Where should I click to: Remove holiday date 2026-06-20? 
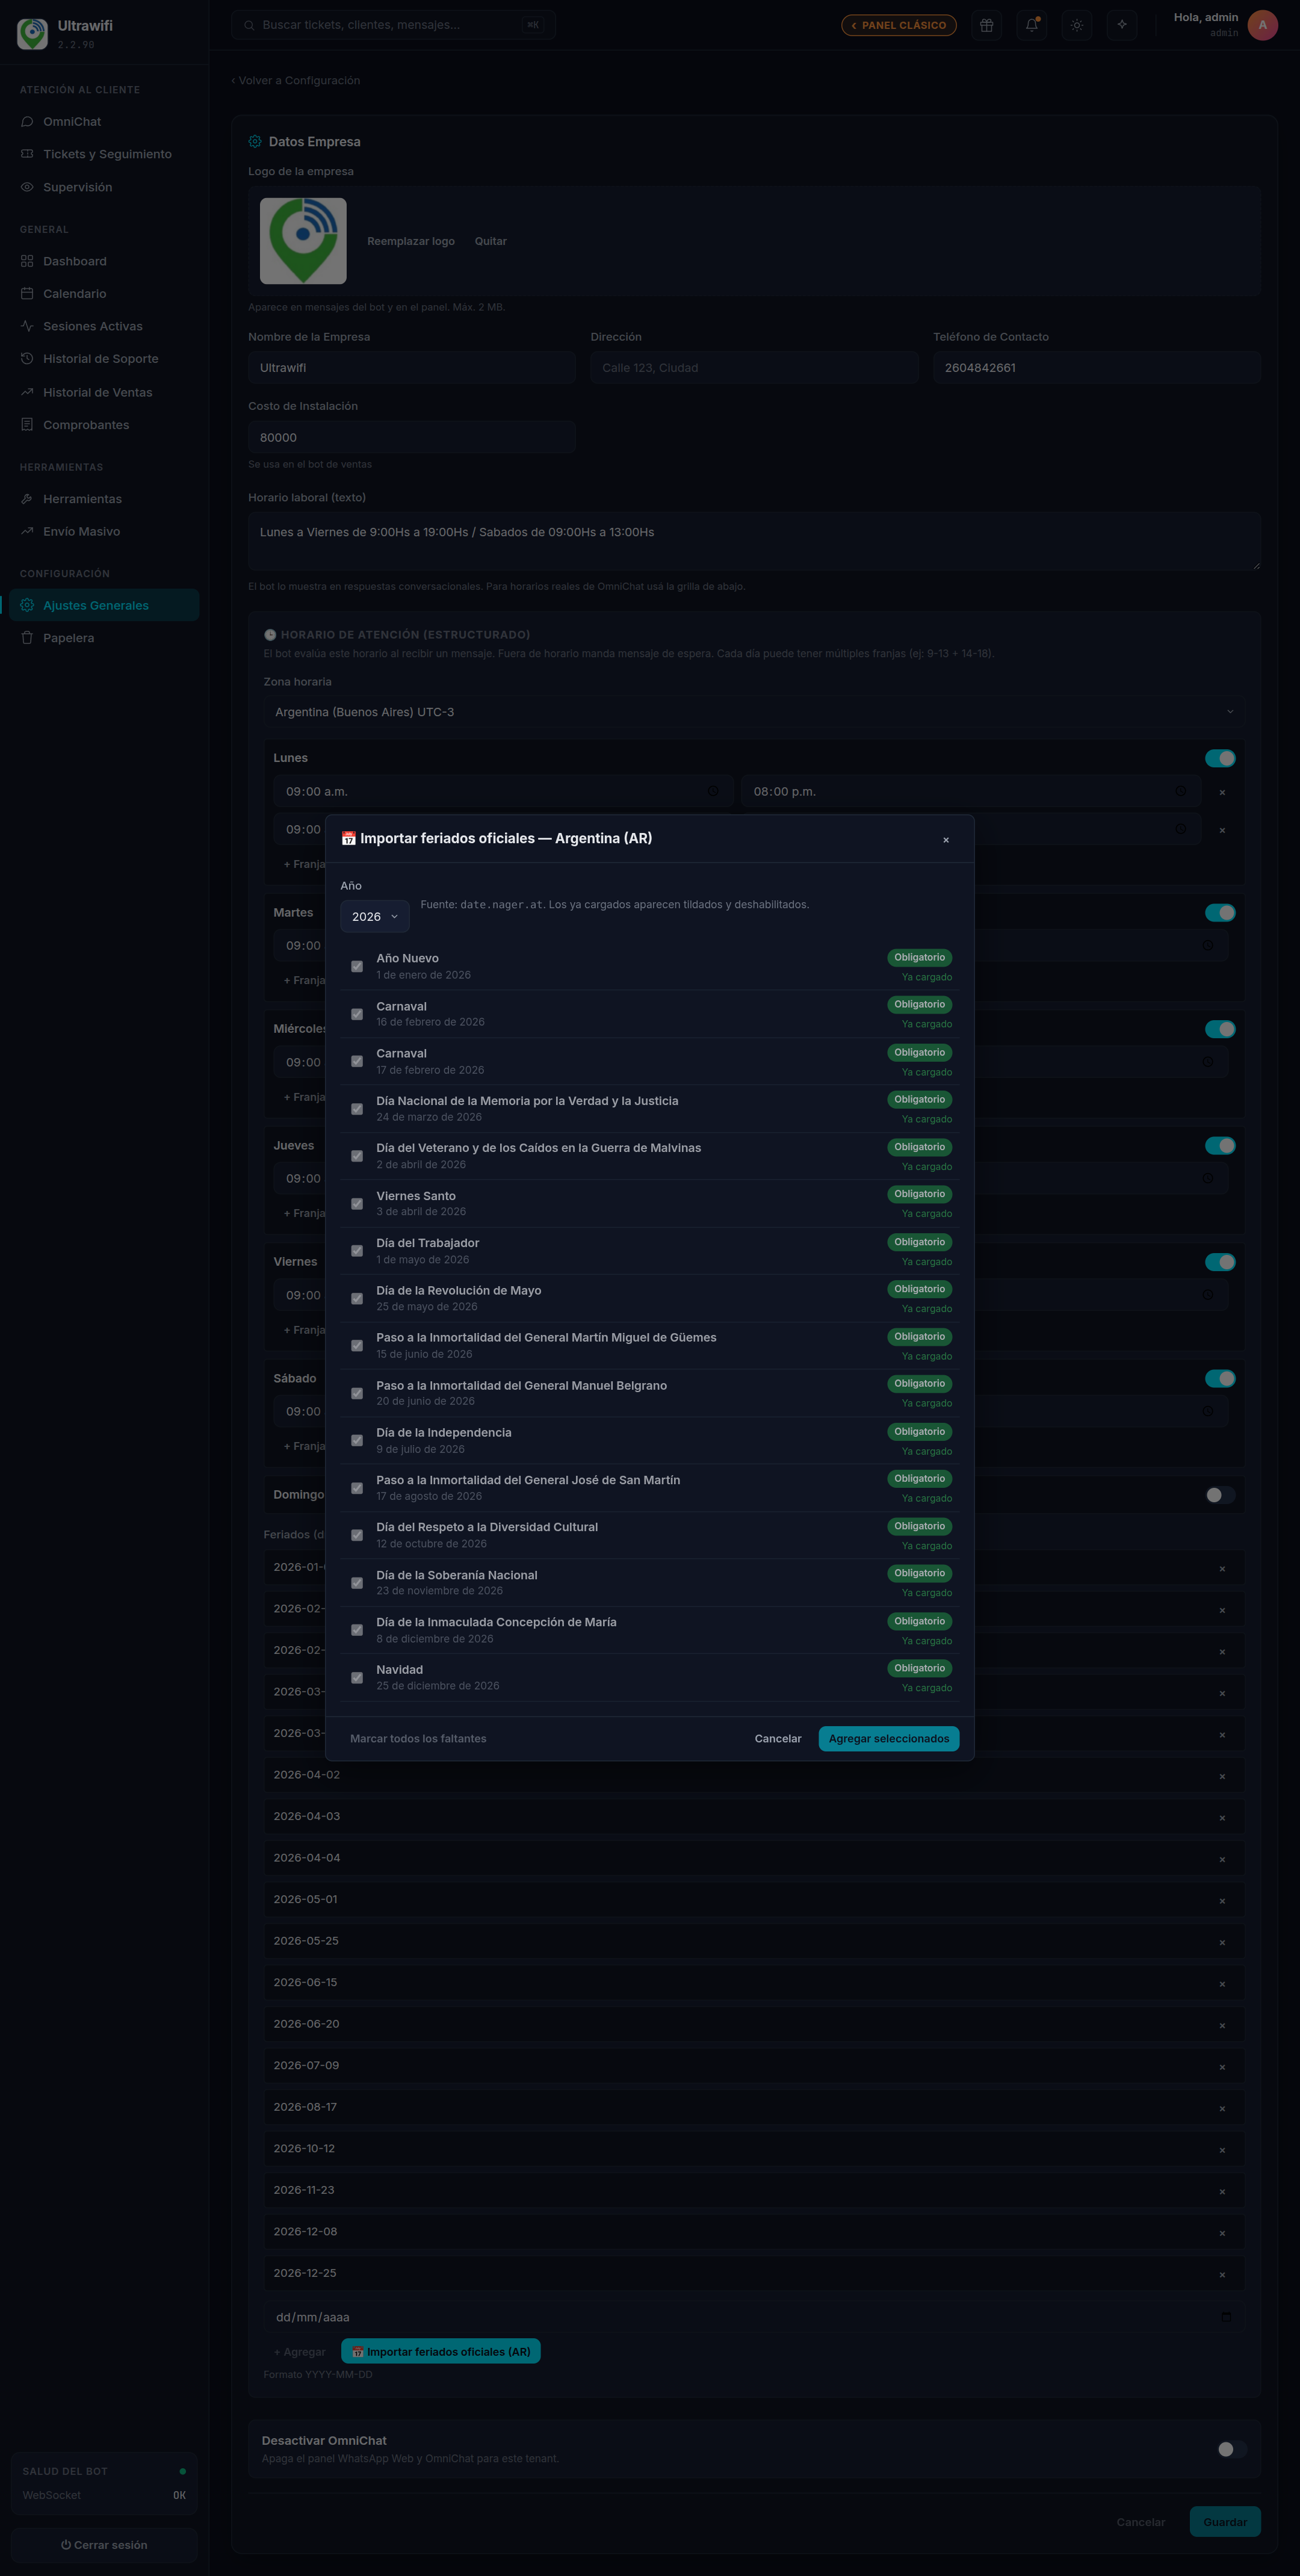pyautogui.click(x=1222, y=2025)
